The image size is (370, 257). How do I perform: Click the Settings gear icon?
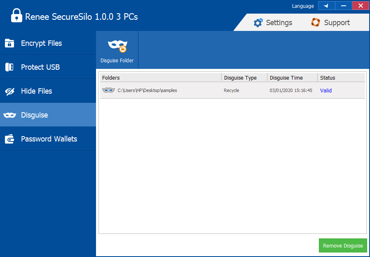pyautogui.click(x=258, y=23)
